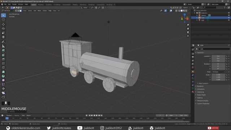The height and width of the screenshot is (130, 231).
Task: Select the Cube row in outliner
Action: [x=211, y=18]
